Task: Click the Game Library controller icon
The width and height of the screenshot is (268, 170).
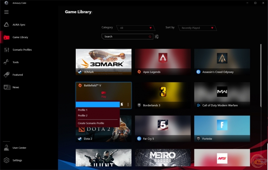Action: (x=6, y=37)
